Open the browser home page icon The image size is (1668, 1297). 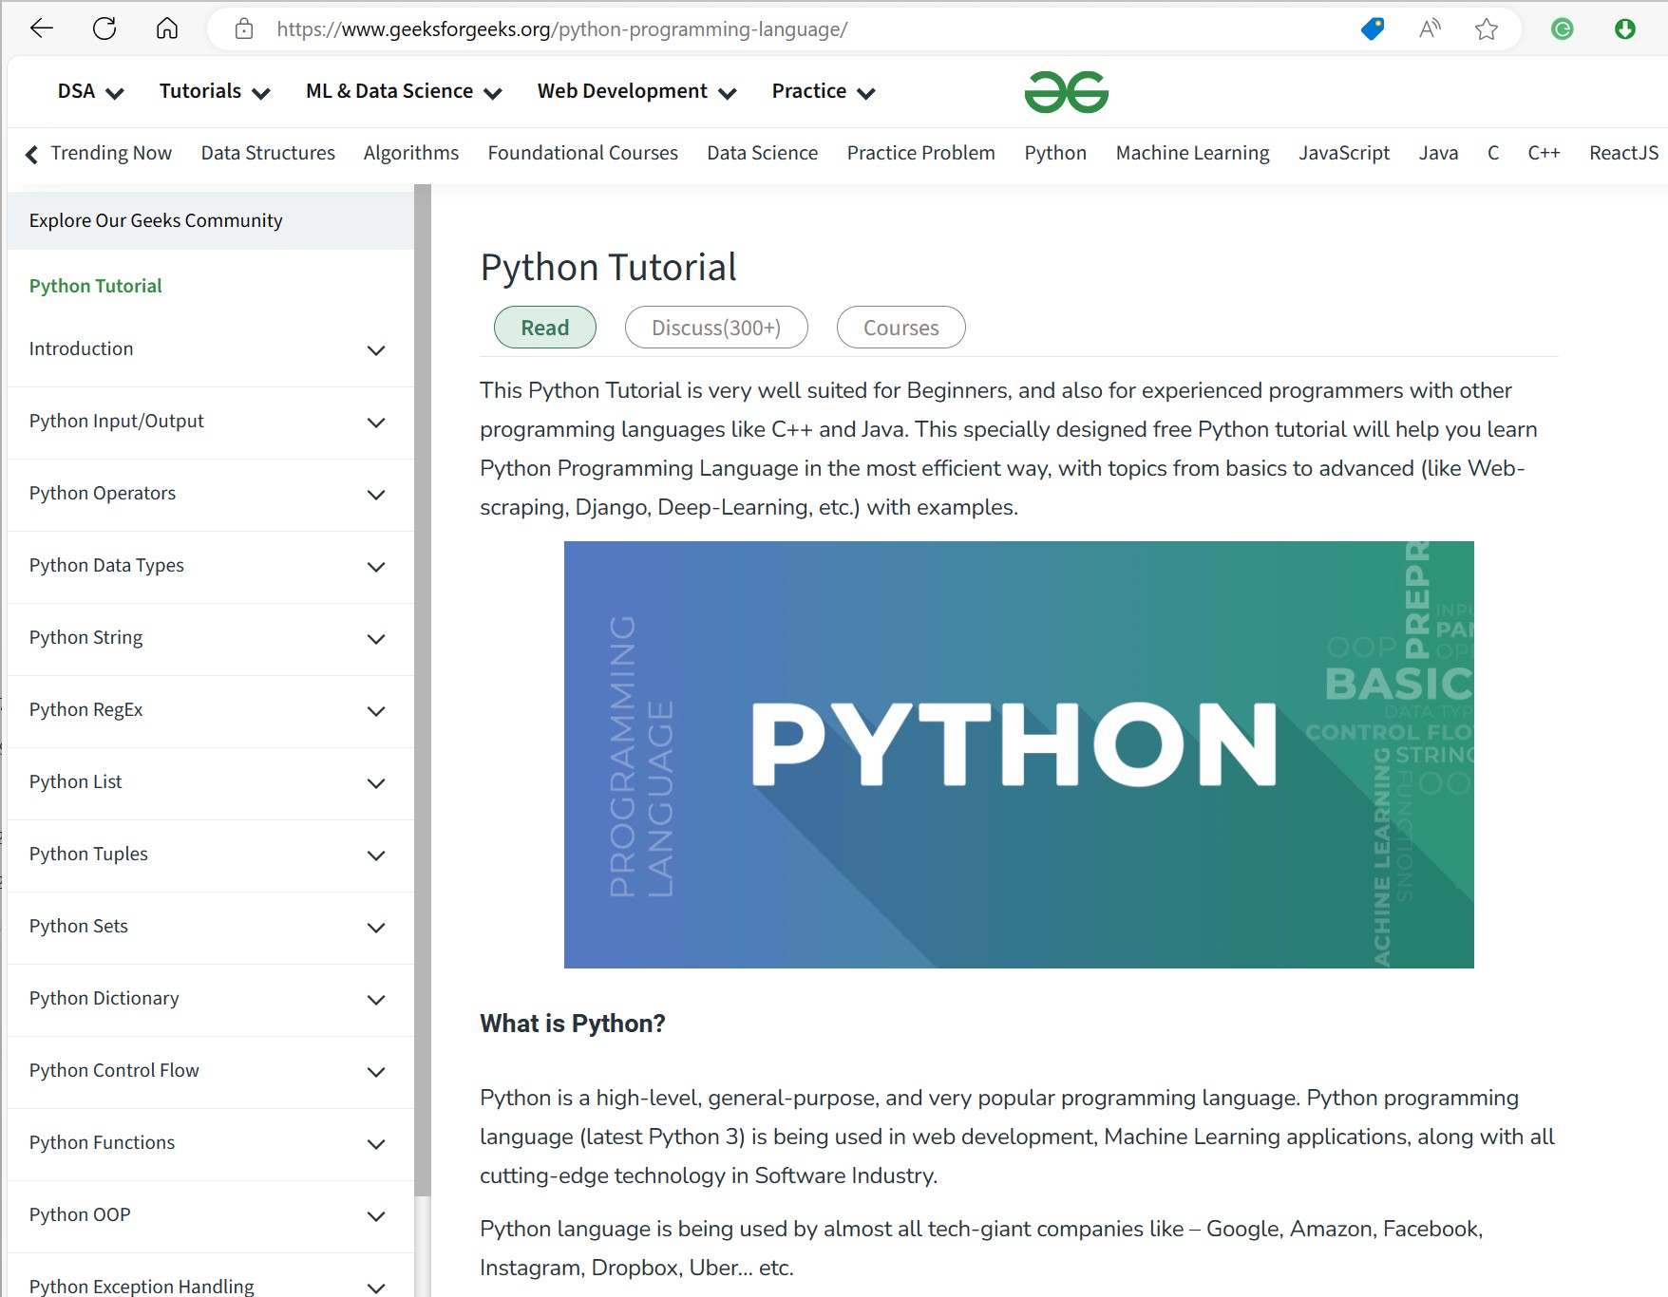point(167,28)
